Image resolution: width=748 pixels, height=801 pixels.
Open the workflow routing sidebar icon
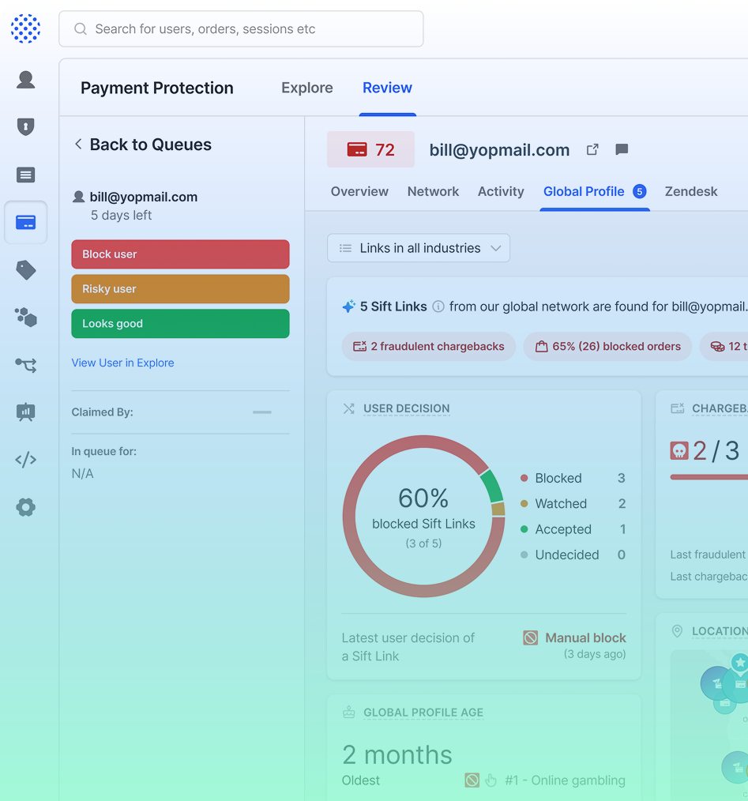click(25, 365)
